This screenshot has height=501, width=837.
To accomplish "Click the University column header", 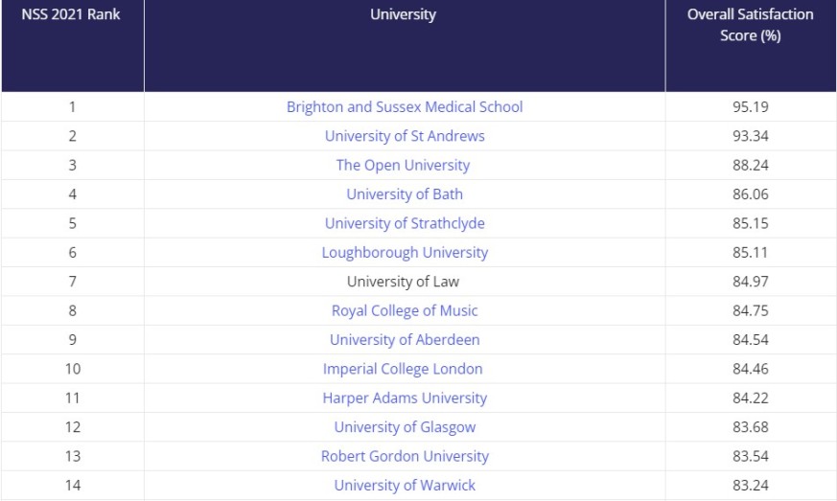I will coord(405,46).
